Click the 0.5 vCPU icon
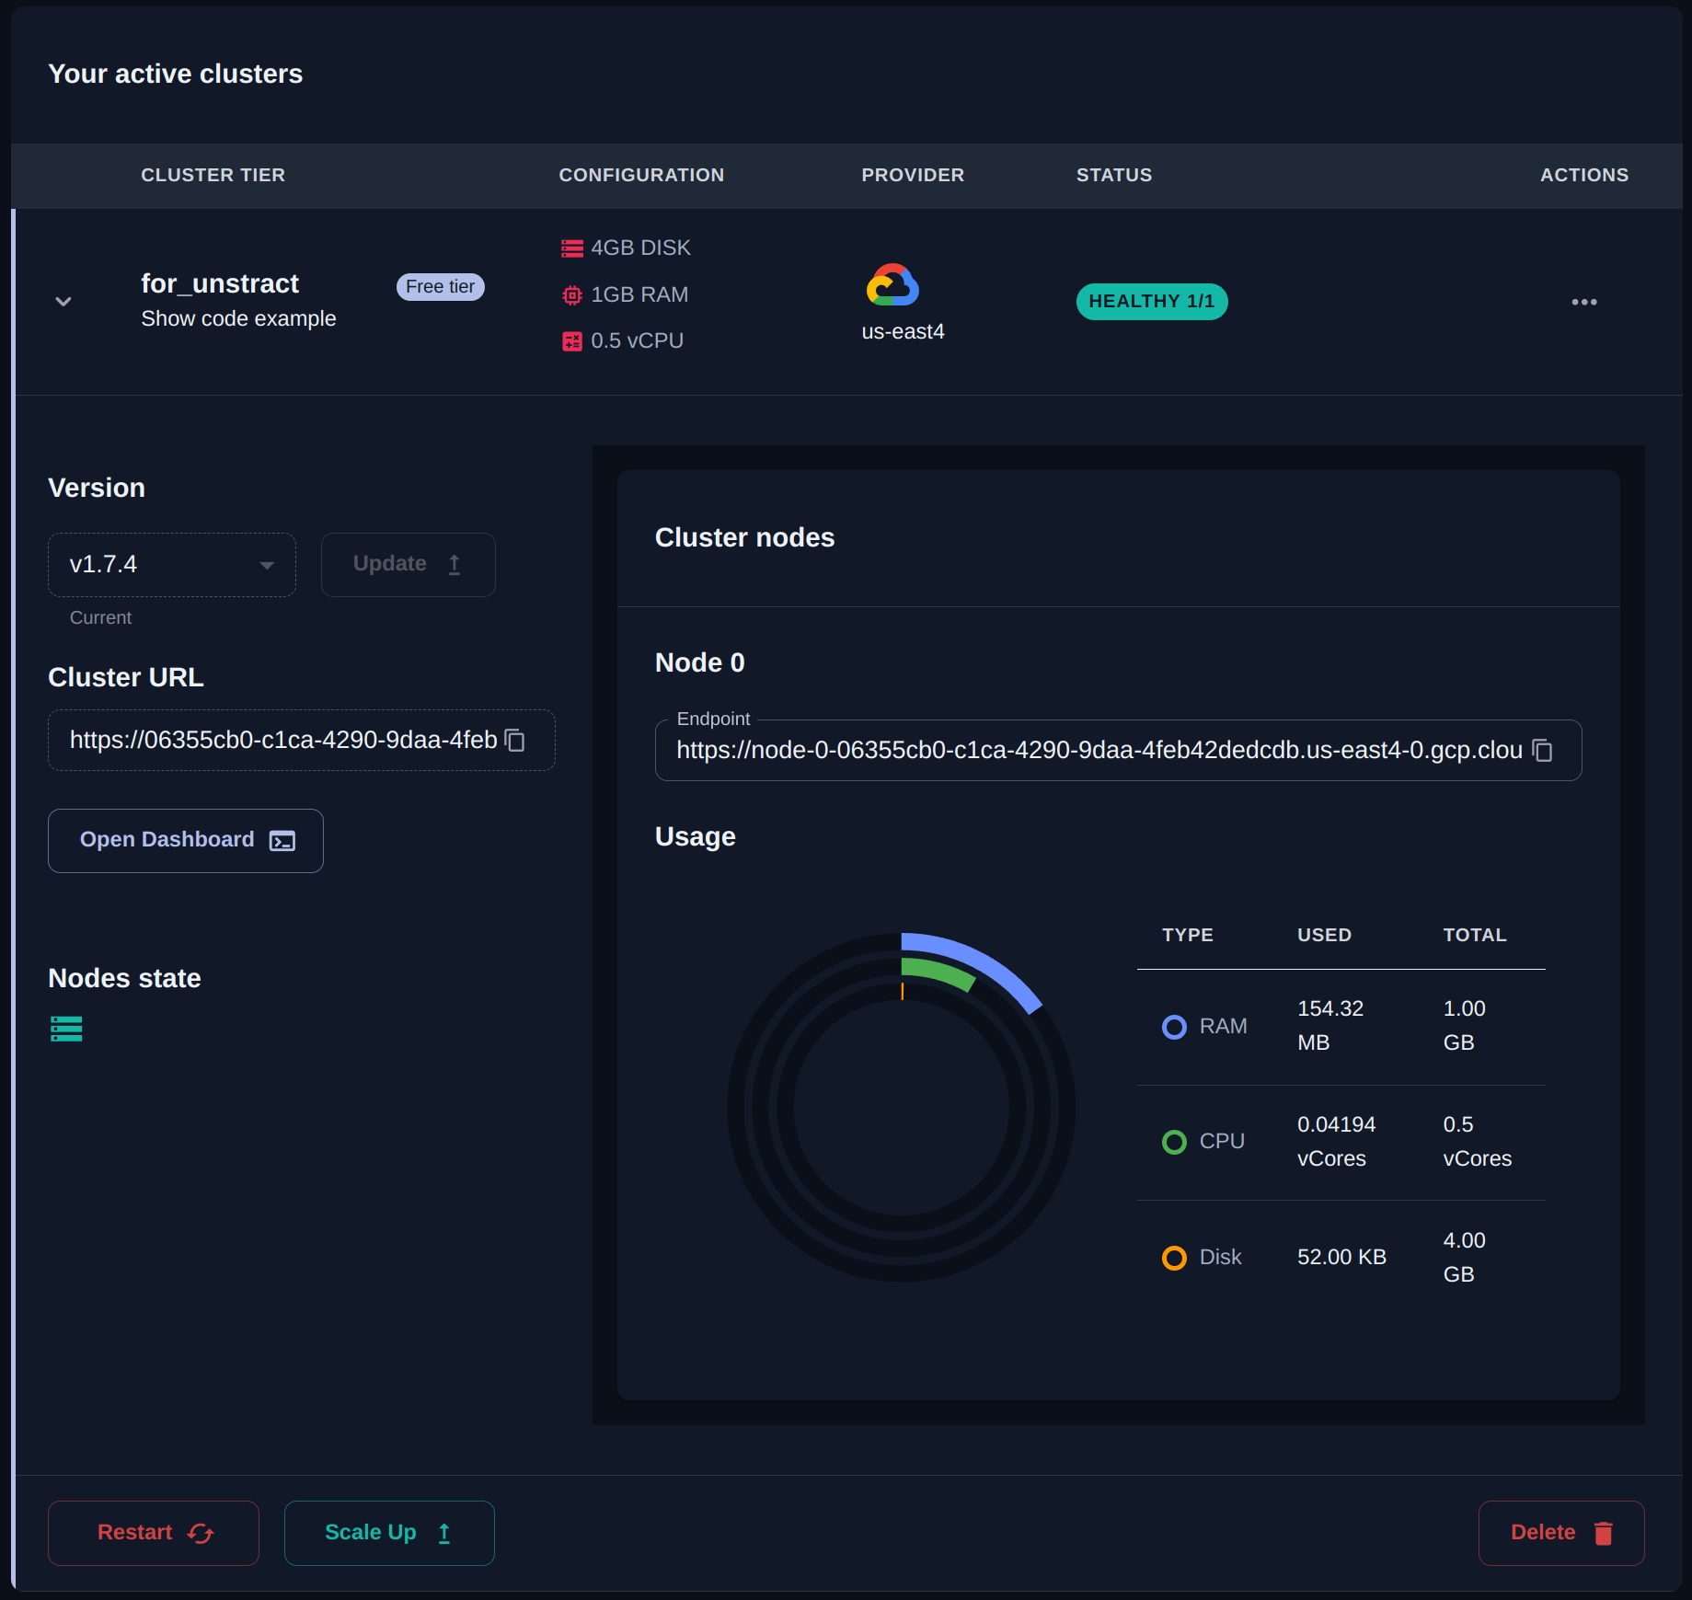 [572, 341]
